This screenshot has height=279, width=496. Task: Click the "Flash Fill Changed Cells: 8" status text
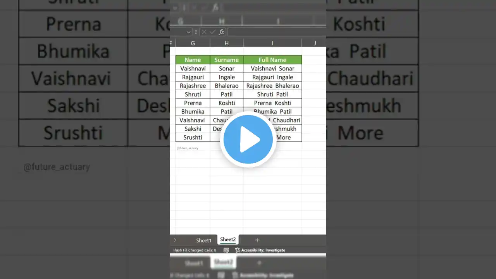click(x=195, y=250)
